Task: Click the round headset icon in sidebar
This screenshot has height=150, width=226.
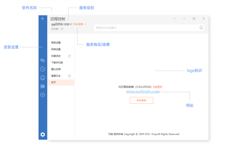Action: point(42,78)
